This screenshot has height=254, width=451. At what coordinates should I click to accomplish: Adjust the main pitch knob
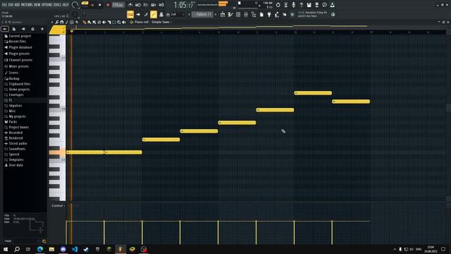[75, 14]
